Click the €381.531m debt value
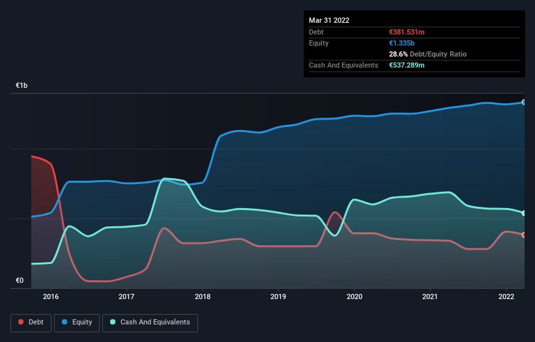Viewport: 535px width, 342px height. pos(407,32)
